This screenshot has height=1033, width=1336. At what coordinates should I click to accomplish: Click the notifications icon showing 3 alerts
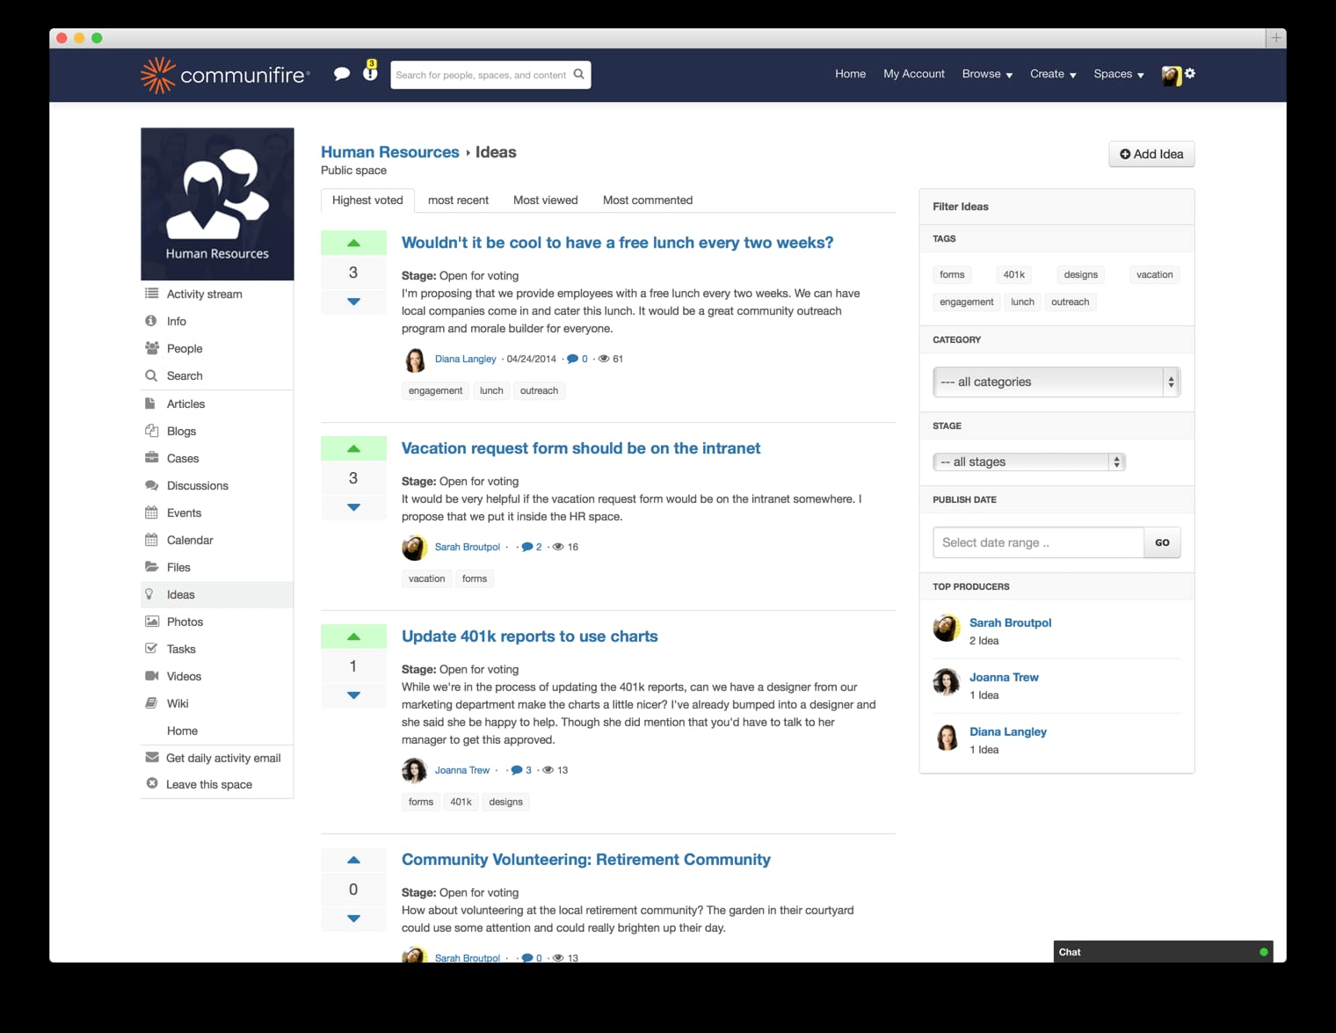click(369, 75)
